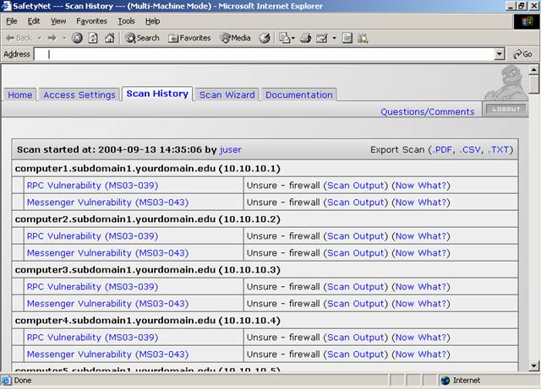The width and height of the screenshot is (541, 389).
Task: Open the View menu
Action: [58, 21]
